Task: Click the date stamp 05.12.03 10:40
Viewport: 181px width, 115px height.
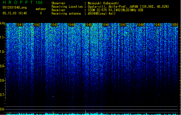Action: point(15,13)
